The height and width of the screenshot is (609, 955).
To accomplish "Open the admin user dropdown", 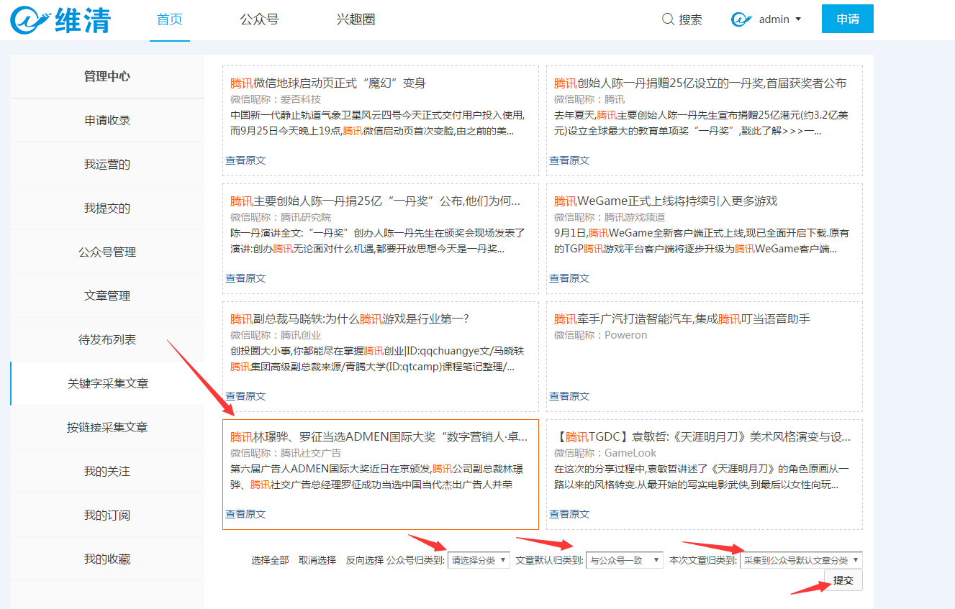I will (780, 19).
